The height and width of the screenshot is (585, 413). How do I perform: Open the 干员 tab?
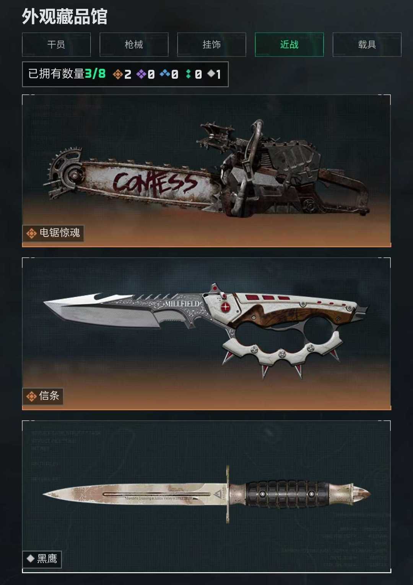(x=56, y=45)
